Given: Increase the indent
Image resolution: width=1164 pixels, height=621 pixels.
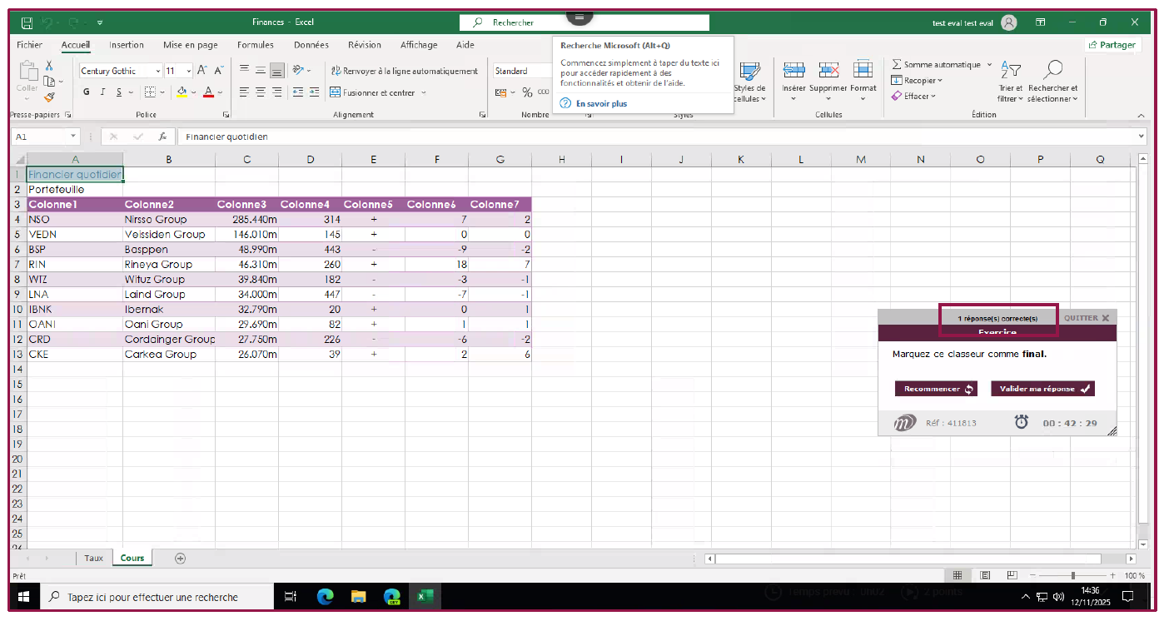Looking at the screenshot, I should (313, 92).
